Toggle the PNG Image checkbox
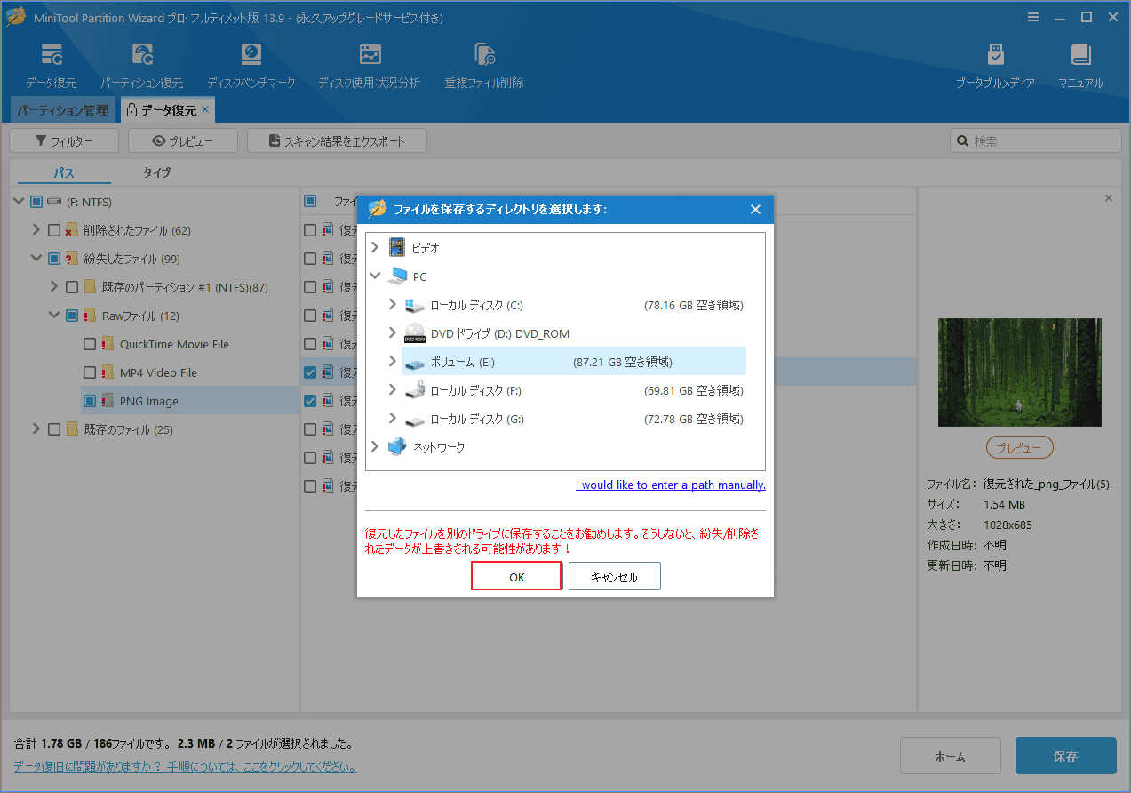This screenshot has height=793, width=1131. click(90, 401)
